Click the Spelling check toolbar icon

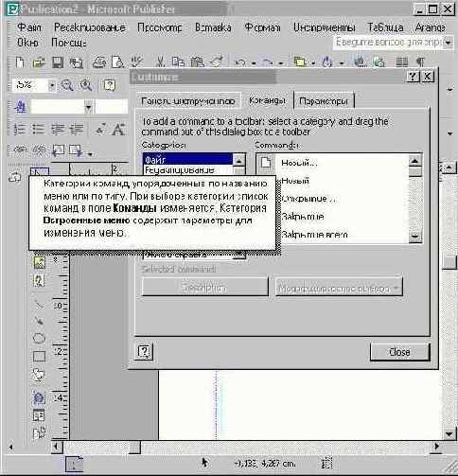(x=137, y=62)
